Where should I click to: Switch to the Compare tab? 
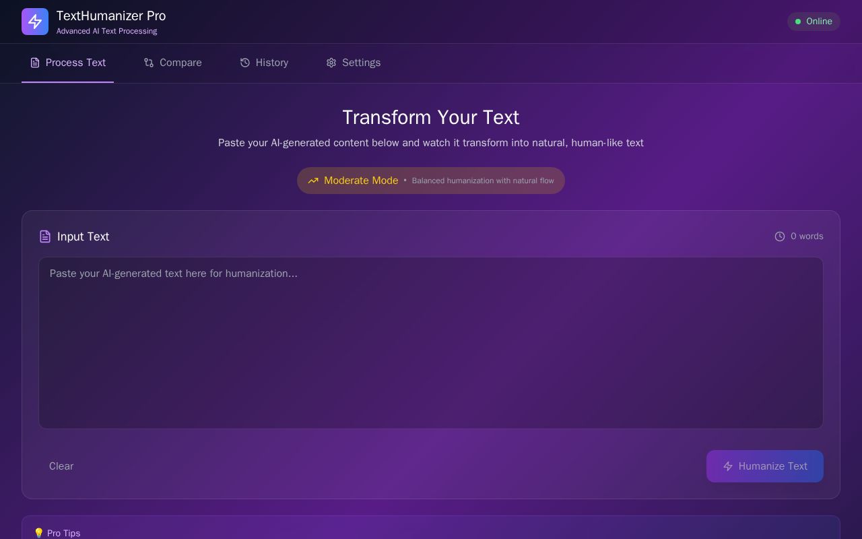[x=172, y=63]
